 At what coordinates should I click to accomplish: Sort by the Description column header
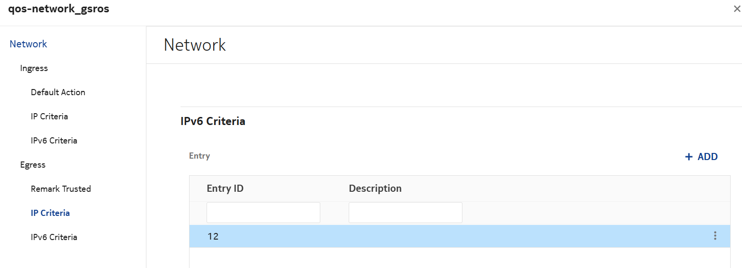(375, 188)
